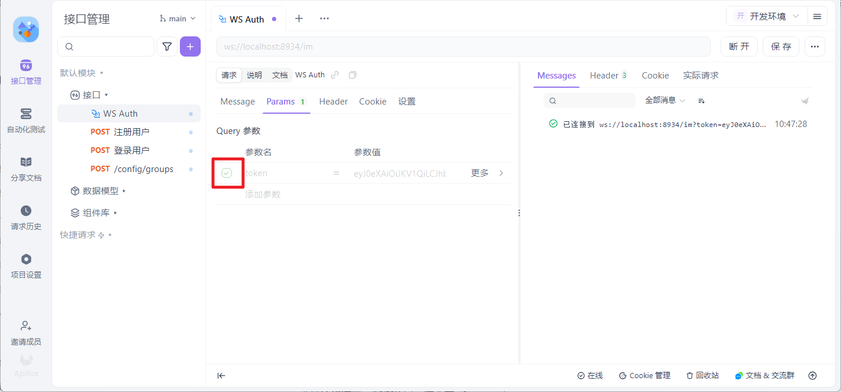Switch to 请求 view
Screen dimensions: 841x392
(x=229, y=75)
